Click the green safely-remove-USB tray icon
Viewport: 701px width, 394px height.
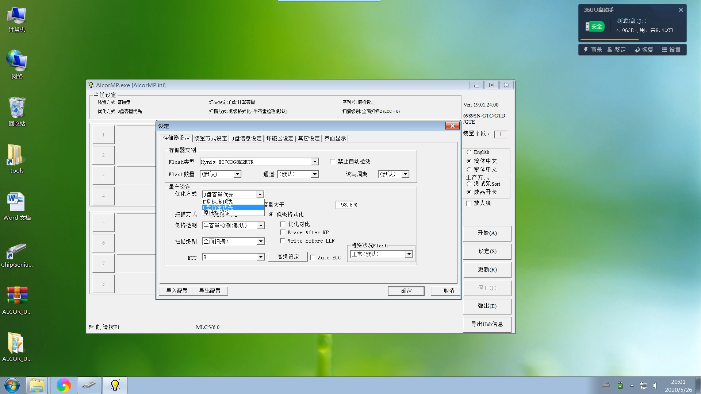click(620, 385)
